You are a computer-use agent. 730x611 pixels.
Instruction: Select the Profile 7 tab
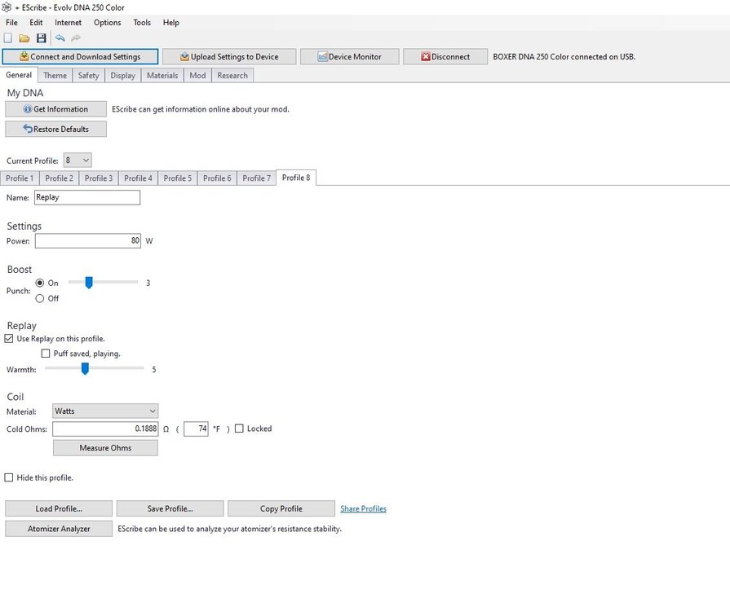click(257, 178)
